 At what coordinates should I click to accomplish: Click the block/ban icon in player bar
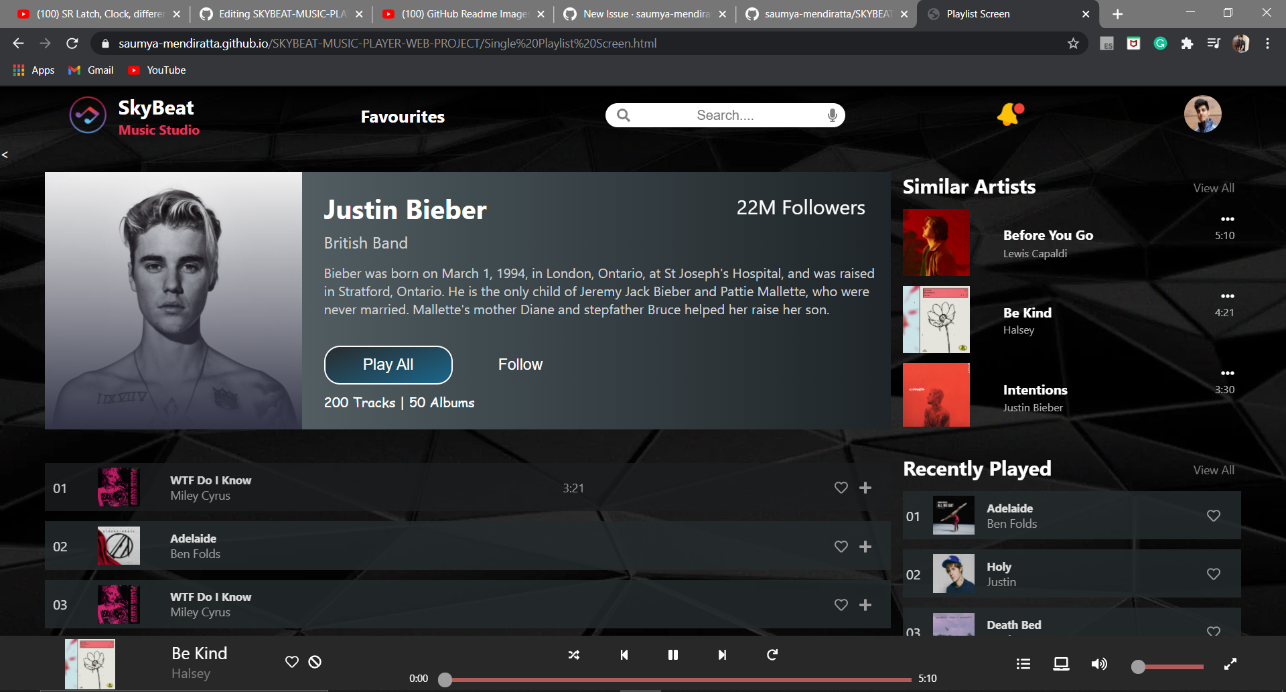315,662
